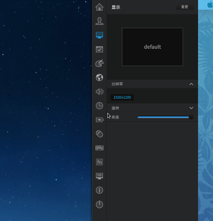Collapse the 分辨率 resolution section

coord(191,84)
